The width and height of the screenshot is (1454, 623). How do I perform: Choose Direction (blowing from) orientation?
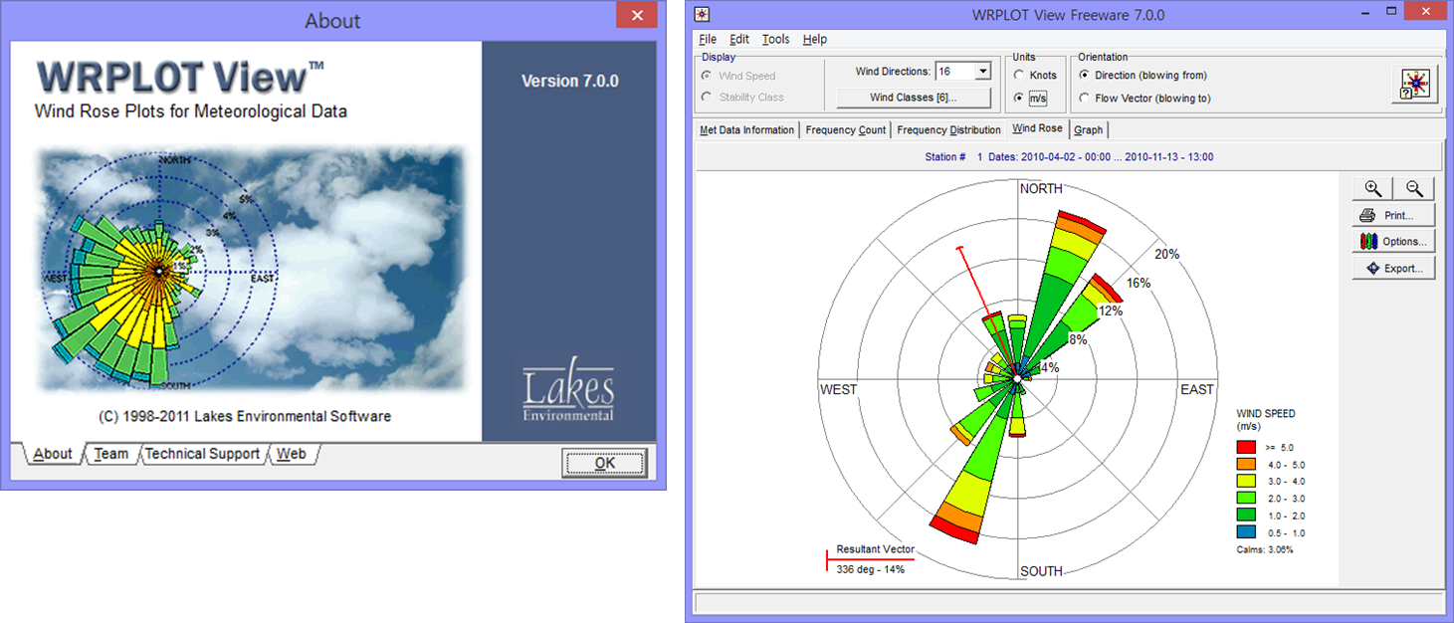pyautogui.click(x=1143, y=76)
